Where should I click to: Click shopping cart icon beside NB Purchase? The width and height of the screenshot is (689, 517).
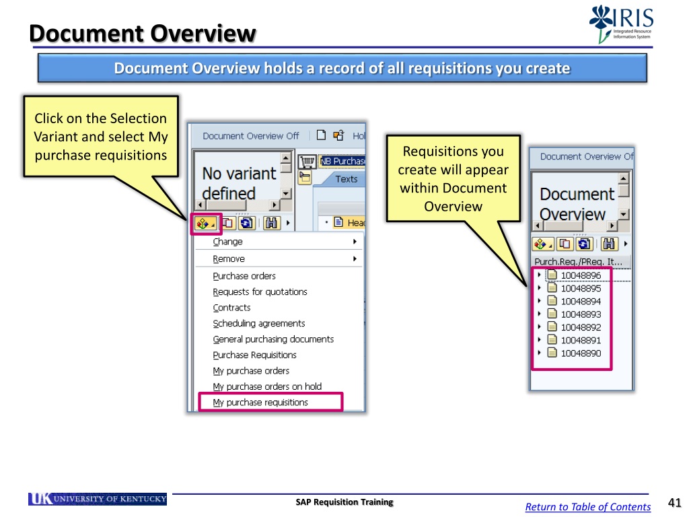click(x=307, y=162)
